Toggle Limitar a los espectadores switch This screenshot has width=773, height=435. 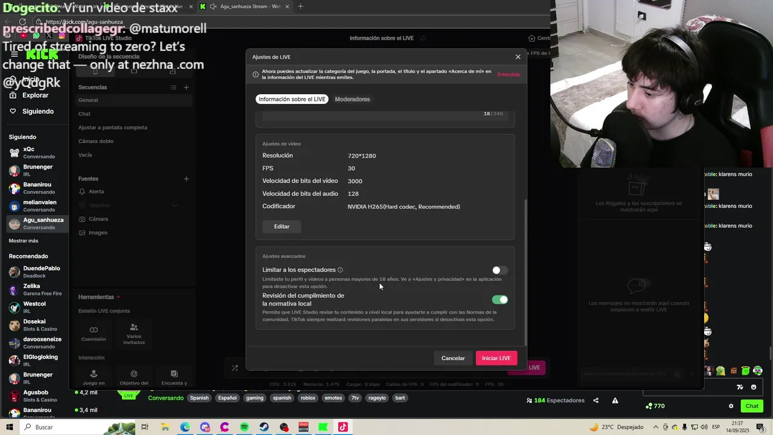pos(499,270)
